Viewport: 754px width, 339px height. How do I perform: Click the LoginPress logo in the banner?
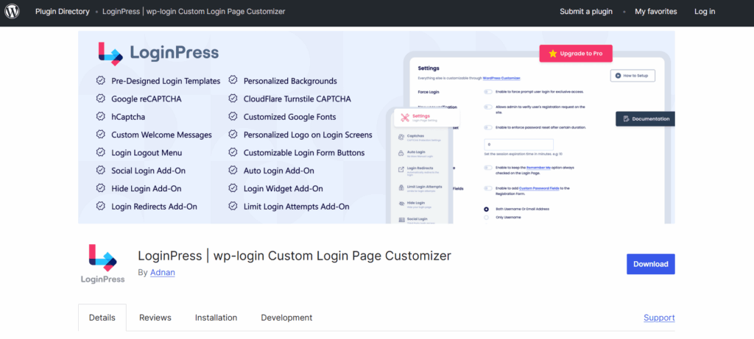(159, 53)
